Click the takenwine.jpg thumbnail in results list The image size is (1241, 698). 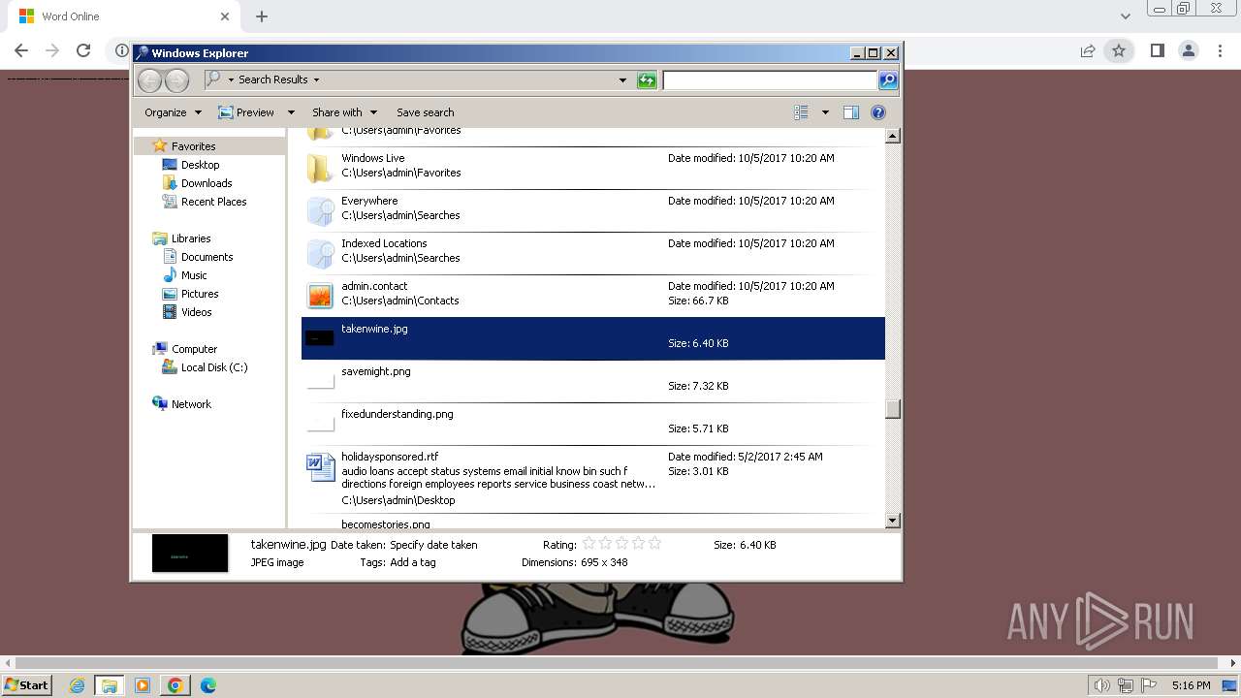tap(320, 337)
